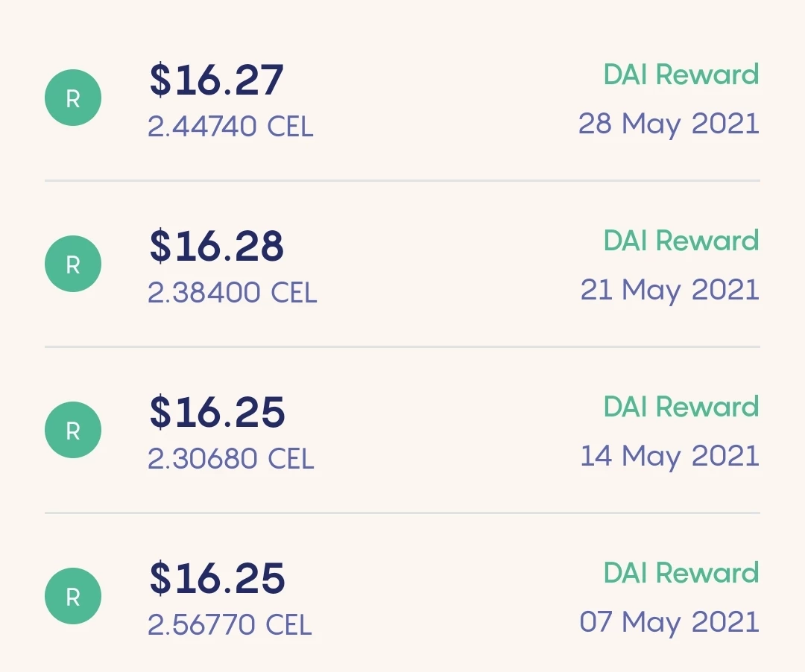This screenshot has width=805, height=672.
Task: Tap the 2.44740 CEL amount
Action: coord(230,127)
